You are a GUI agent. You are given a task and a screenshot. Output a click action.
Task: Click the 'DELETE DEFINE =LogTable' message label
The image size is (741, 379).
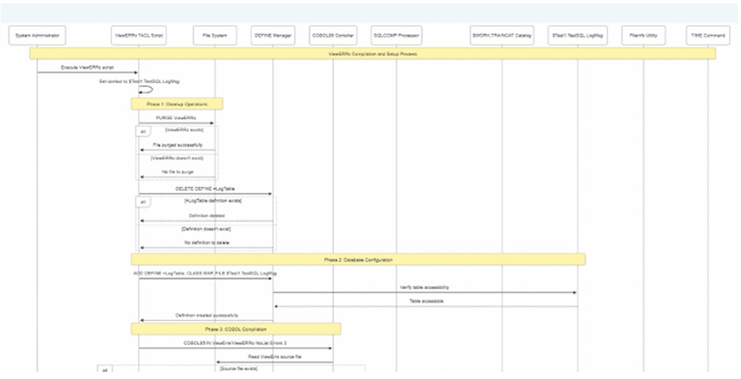point(205,189)
